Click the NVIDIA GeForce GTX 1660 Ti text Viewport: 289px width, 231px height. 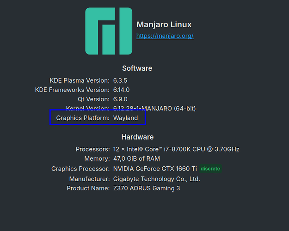(155, 169)
